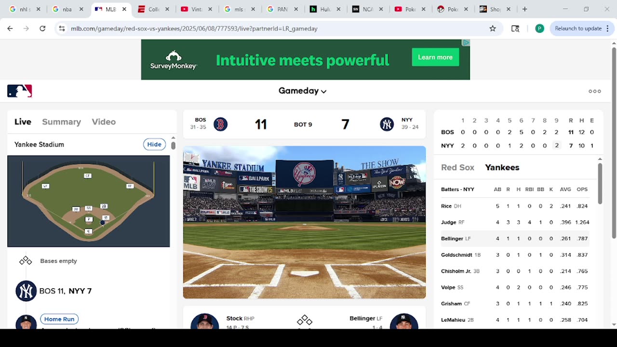Close the nhl browser tab
Screen dimensions: 617x347
39,9
